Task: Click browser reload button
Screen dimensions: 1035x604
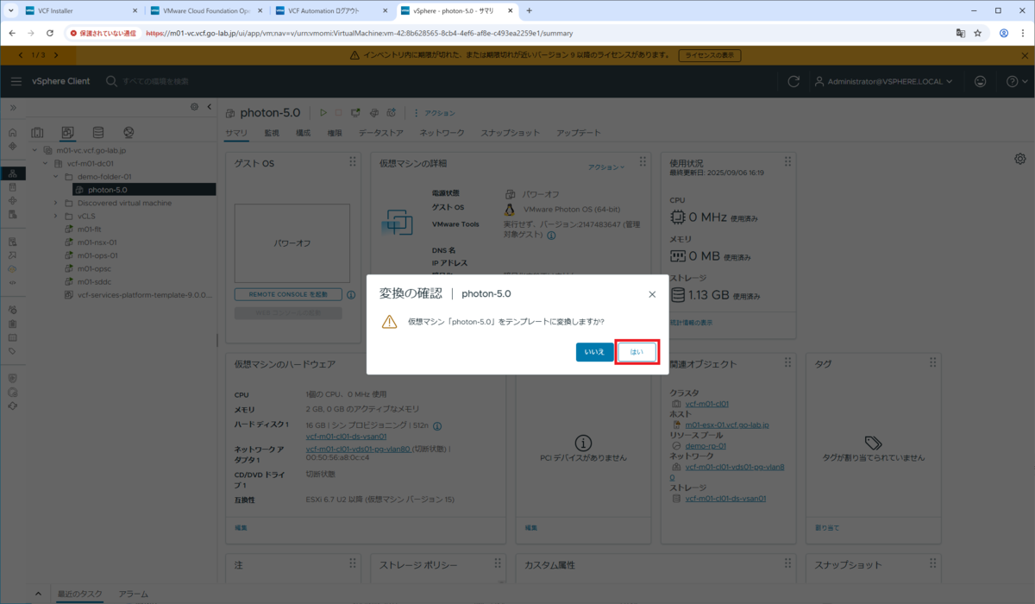Action: tap(50, 33)
